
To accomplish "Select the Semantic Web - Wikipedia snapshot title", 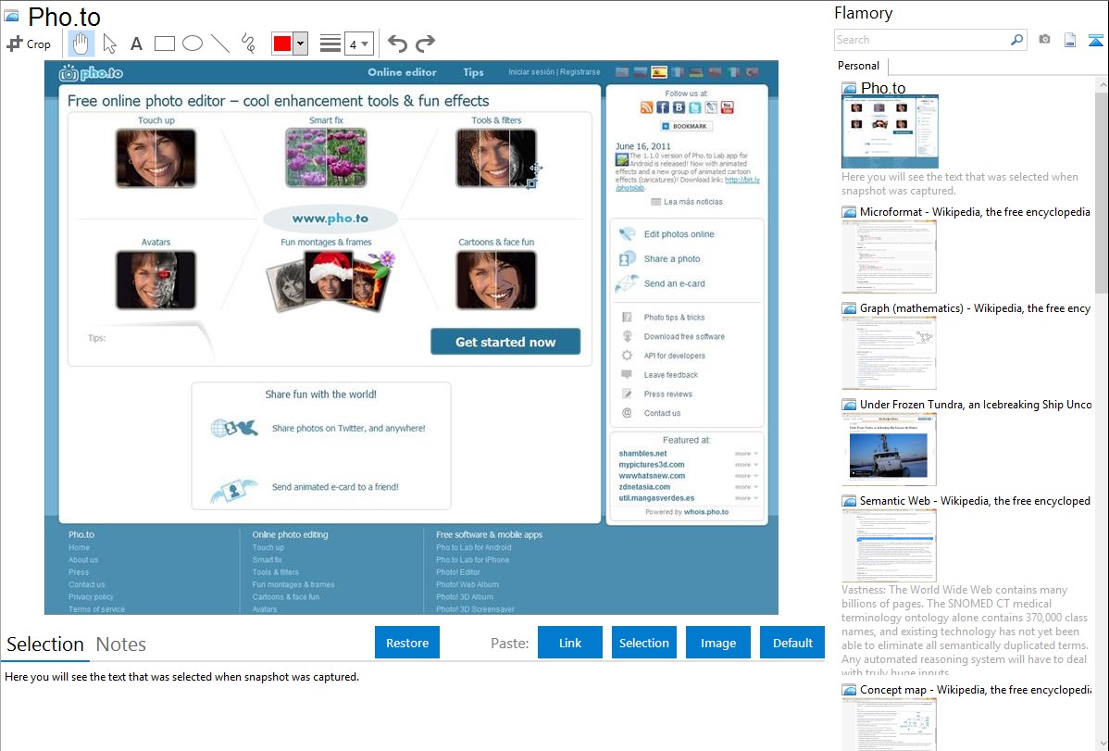I will [x=976, y=500].
